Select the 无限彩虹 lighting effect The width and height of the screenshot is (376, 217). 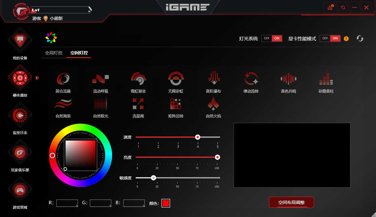click(176, 82)
